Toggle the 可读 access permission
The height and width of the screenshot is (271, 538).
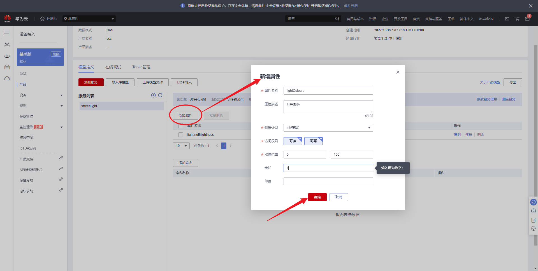293,141
